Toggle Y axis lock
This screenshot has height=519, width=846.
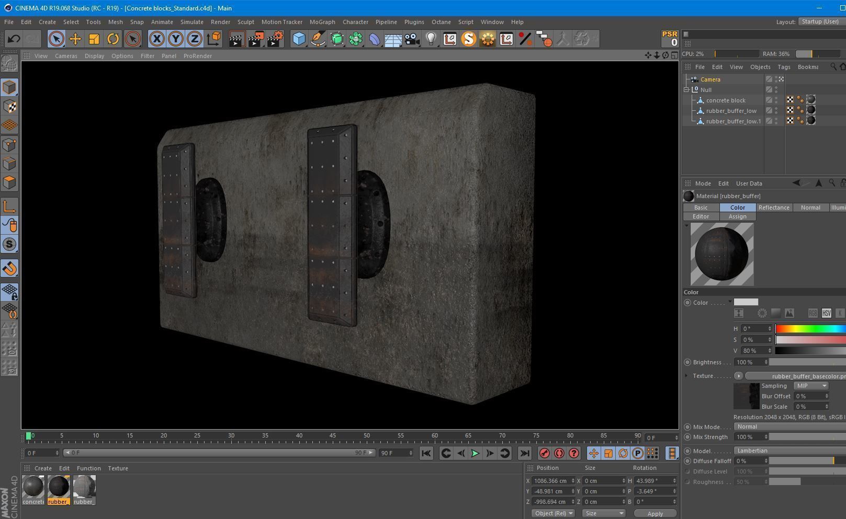click(x=175, y=39)
